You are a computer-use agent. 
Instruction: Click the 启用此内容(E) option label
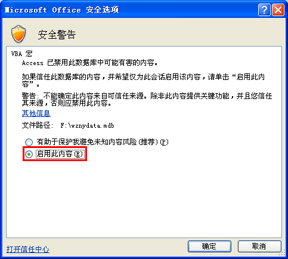tap(60, 154)
